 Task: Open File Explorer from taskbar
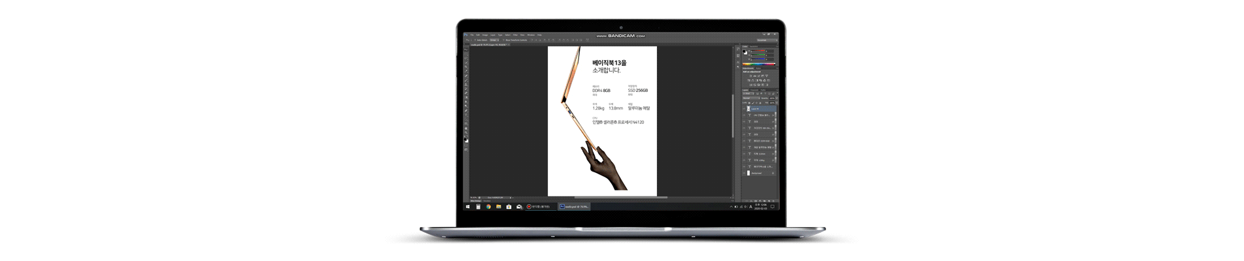[x=499, y=207]
